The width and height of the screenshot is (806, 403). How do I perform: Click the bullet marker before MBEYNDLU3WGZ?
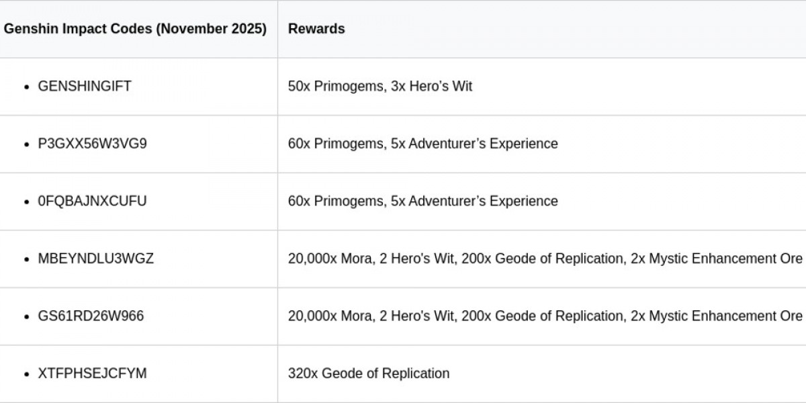27,259
